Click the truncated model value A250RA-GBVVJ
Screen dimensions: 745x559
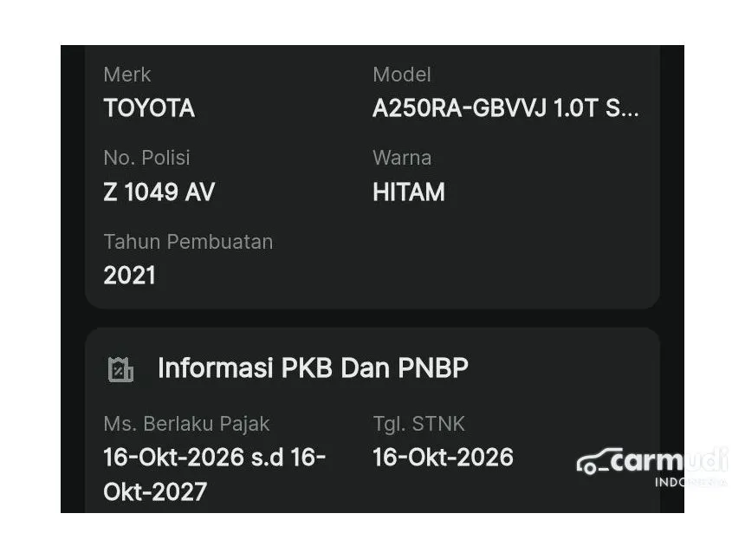pos(506,108)
